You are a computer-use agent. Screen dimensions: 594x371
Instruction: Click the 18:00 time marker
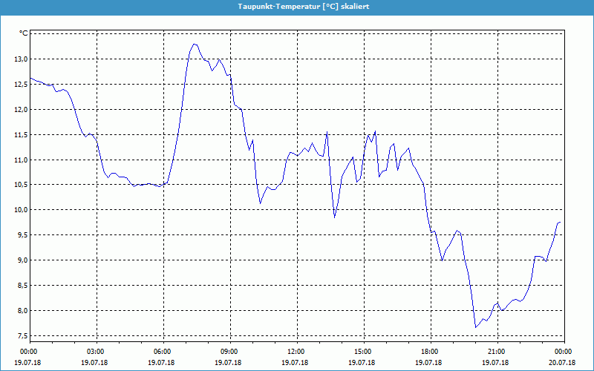coord(429,351)
